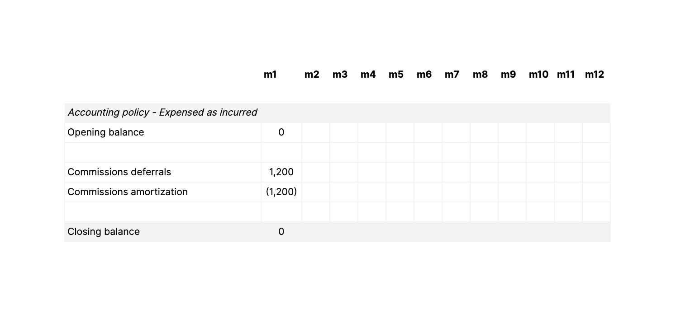
Task: Select the m2 column header
Action: click(312, 75)
